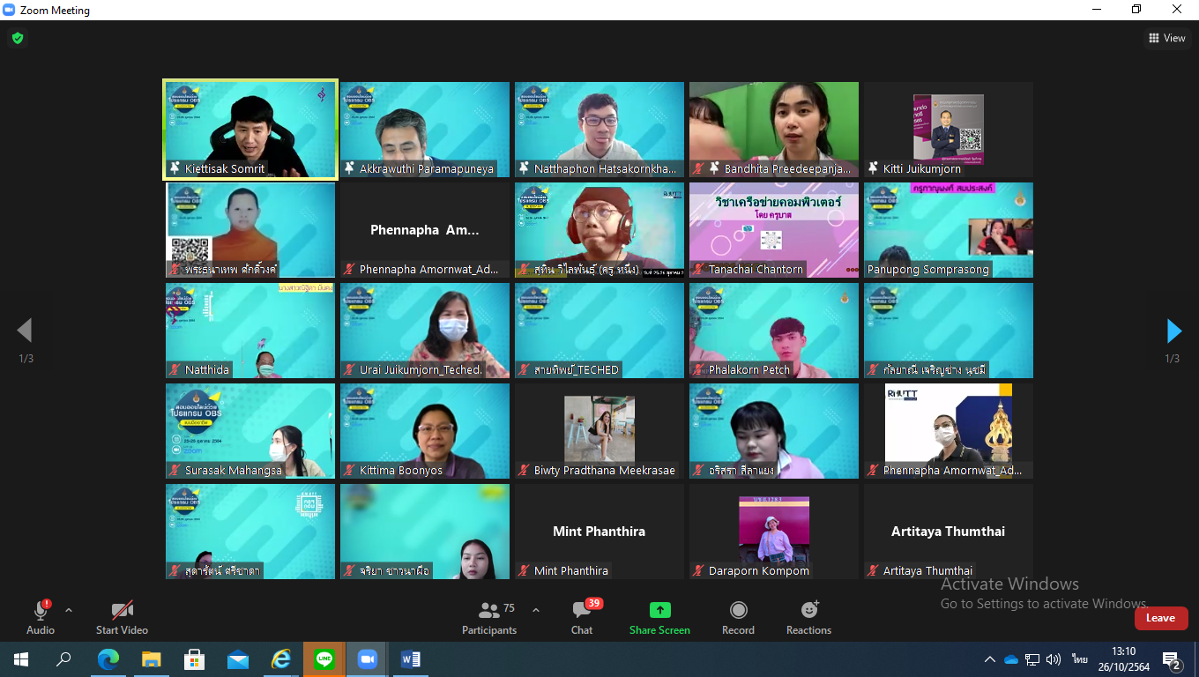Start recording with the Record button
The width and height of the screenshot is (1199, 677).
(x=738, y=617)
